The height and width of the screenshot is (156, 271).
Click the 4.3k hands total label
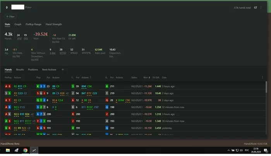(x=242, y=8)
